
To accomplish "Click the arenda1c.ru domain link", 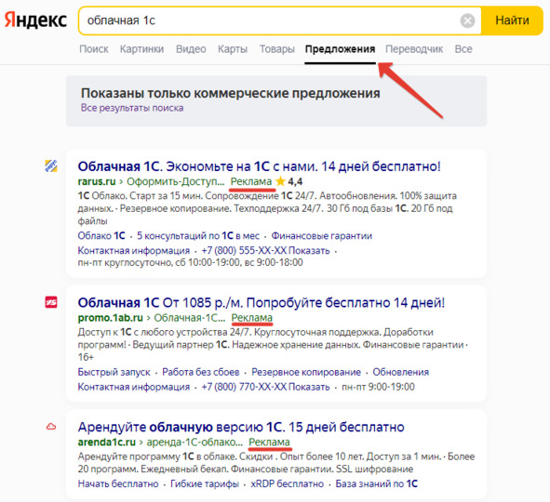I will 107,443.
